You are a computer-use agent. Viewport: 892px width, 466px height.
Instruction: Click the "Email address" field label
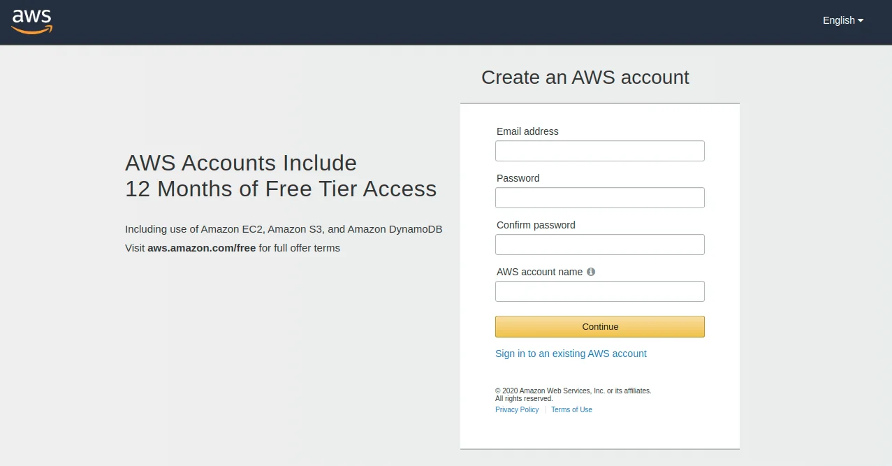(527, 131)
